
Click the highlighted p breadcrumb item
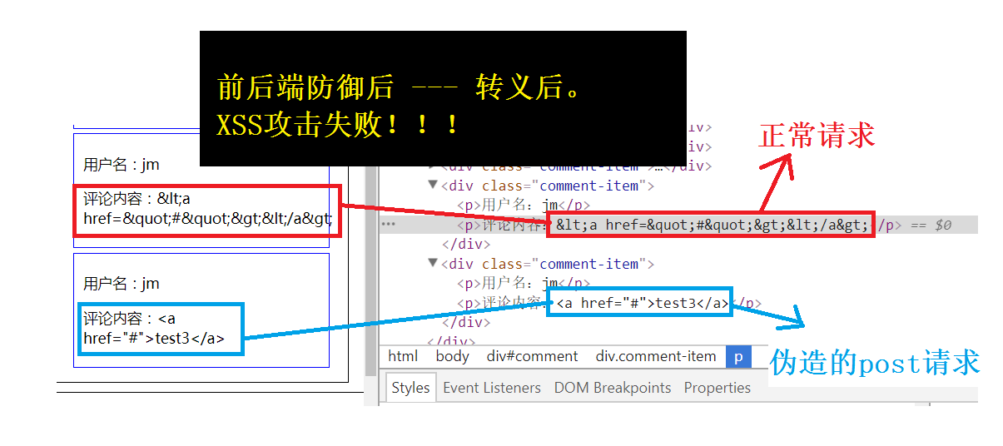(737, 356)
